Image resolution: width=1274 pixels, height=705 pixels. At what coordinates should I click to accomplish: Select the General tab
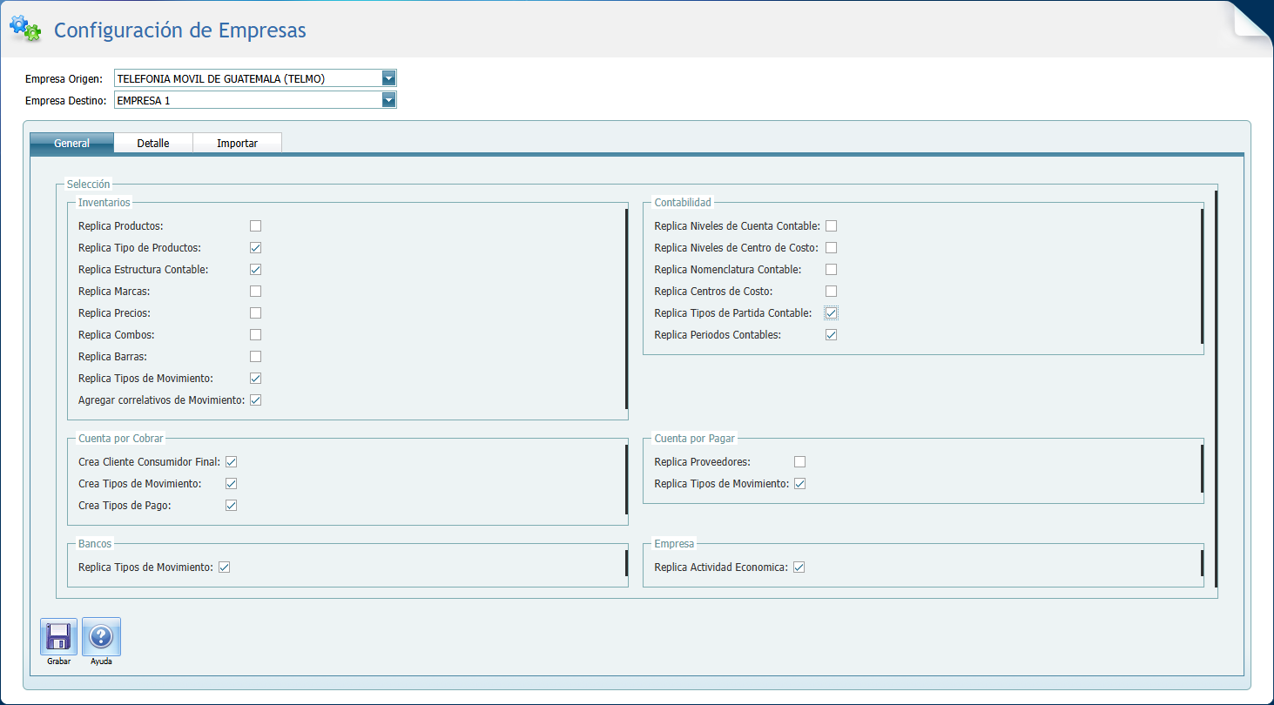[x=71, y=143]
